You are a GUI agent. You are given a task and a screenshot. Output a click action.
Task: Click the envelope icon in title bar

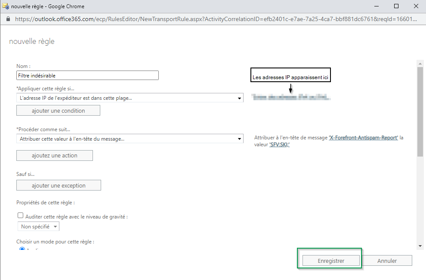click(6, 6)
